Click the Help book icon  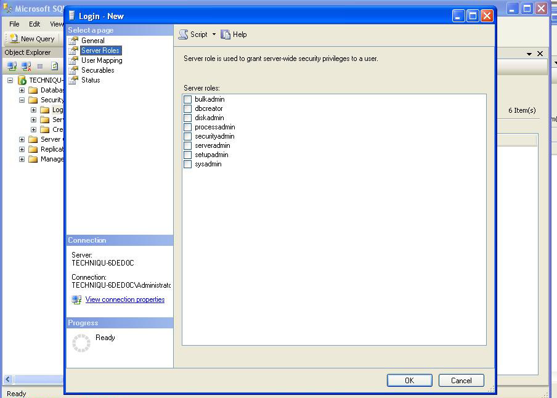click(x=226, y=35)
